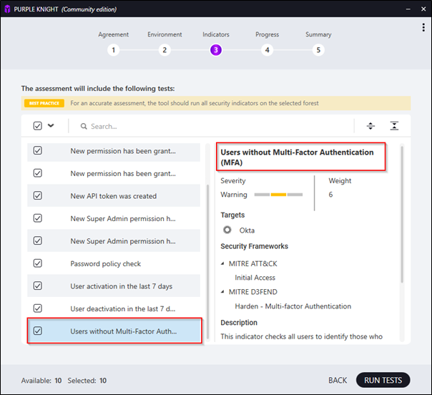
Task: Click Harden - Multi-factor Authentication entry
Action: tap(293, 306)
